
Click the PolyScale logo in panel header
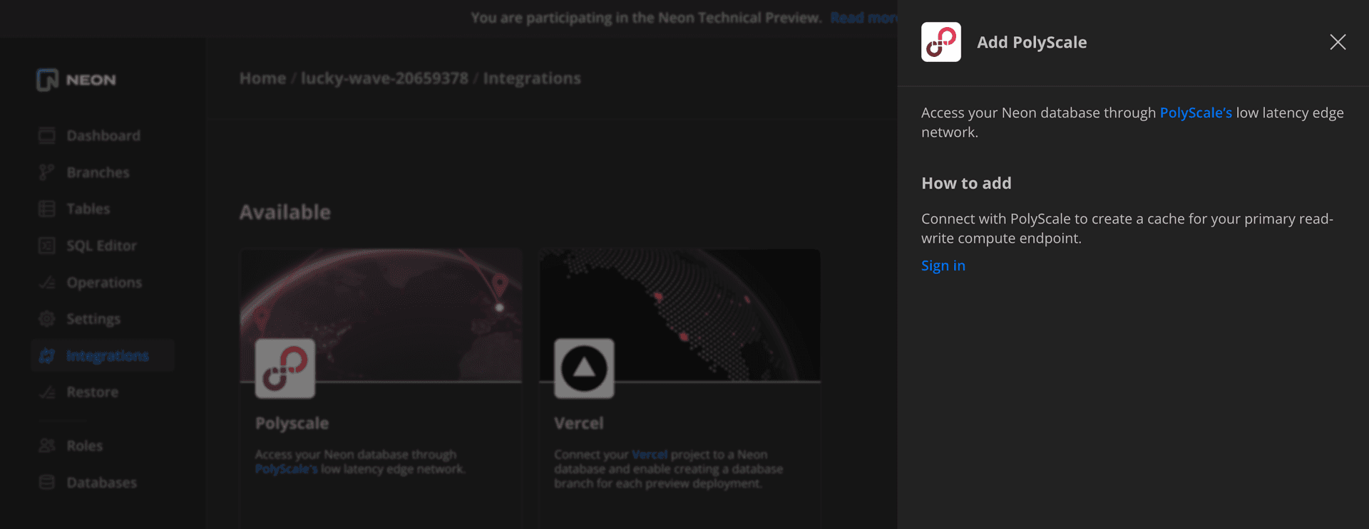pyautogui.click(x=941, y=42)
